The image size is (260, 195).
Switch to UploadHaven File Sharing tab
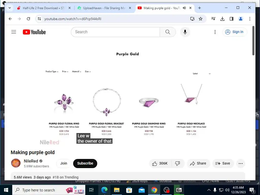(x=104, y=8)
